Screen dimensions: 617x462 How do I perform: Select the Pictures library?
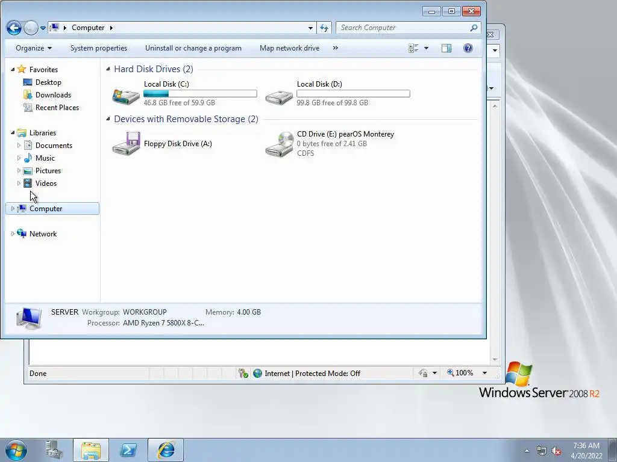click(x=48, y=170)
